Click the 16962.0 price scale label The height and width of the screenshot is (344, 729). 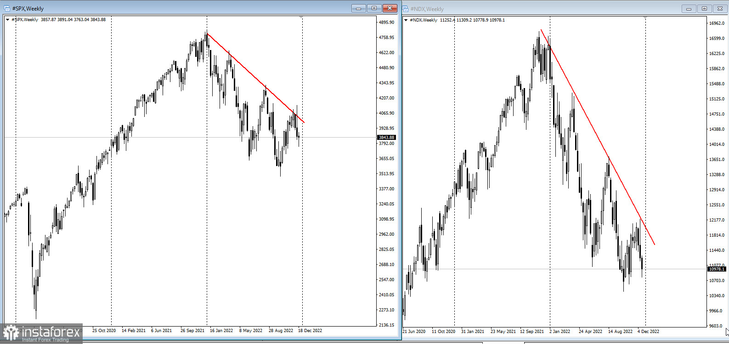point(717,23)
